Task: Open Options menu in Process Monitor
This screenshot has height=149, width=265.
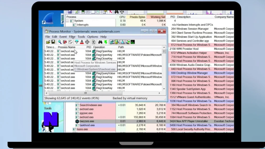Action: point(93,37)
